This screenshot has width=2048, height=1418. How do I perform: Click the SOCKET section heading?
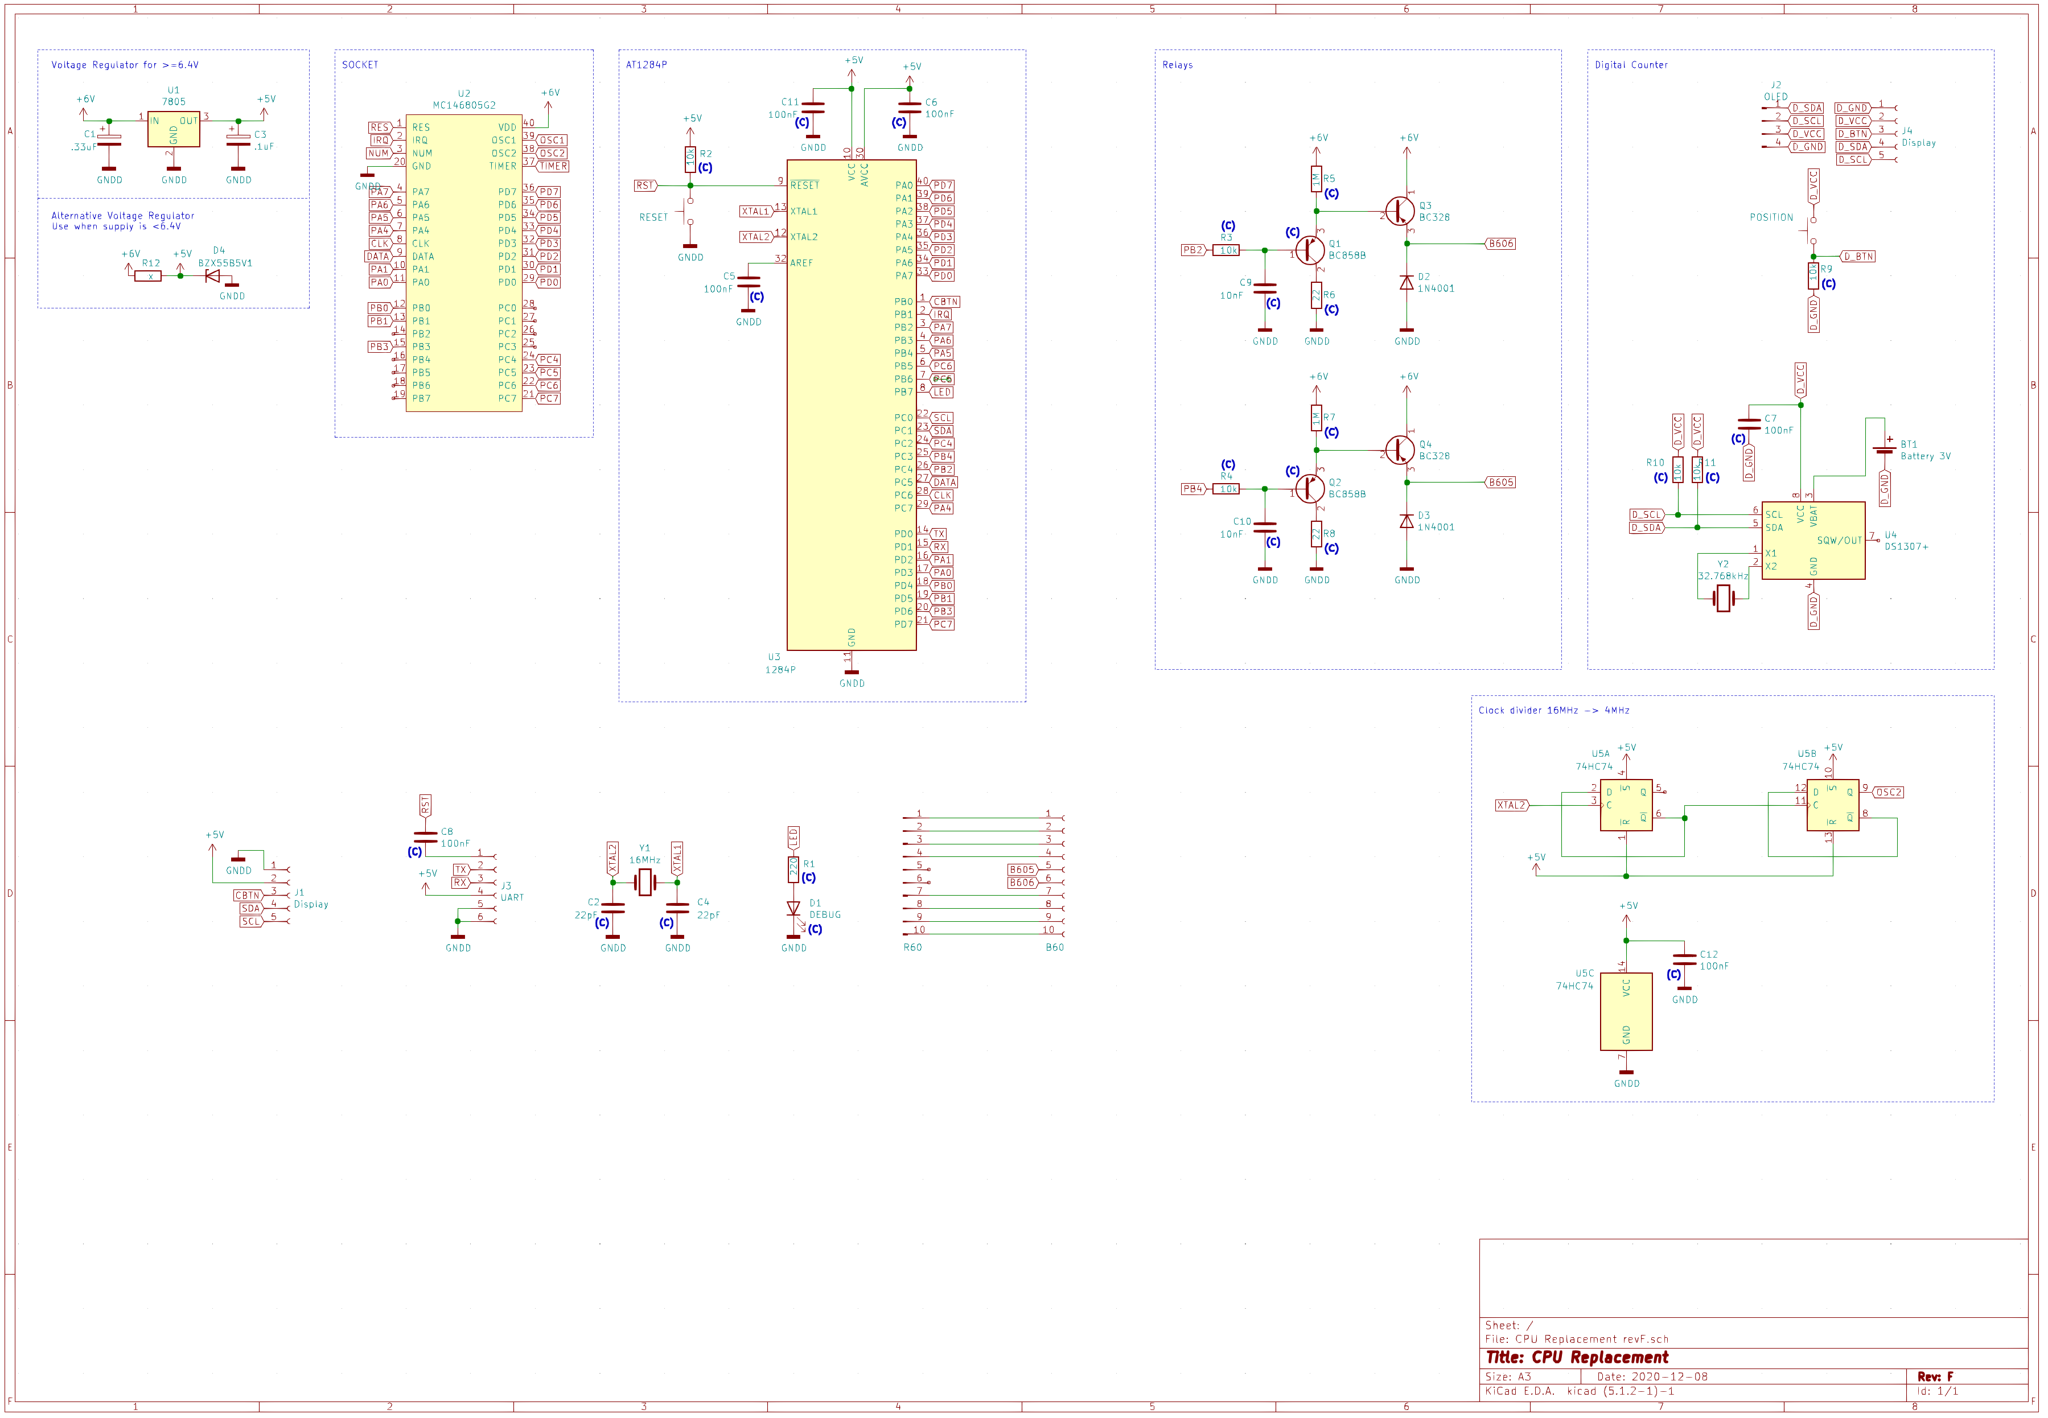360,65
